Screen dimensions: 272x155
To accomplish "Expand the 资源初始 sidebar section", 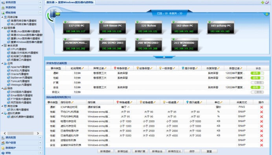I will [40, 7].
